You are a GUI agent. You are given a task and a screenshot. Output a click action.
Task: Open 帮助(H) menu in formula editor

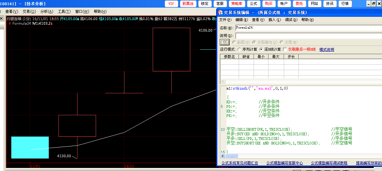[307, 20]
